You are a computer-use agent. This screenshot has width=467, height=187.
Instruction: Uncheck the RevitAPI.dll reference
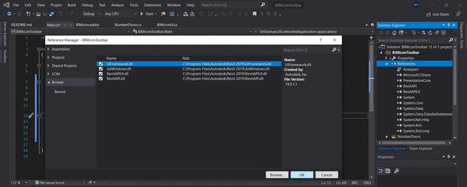click(101, 78)
